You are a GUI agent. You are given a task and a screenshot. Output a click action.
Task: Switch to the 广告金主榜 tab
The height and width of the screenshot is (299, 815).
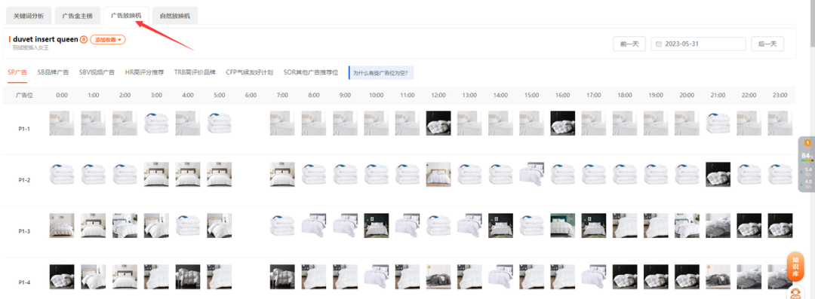(78, 16)
